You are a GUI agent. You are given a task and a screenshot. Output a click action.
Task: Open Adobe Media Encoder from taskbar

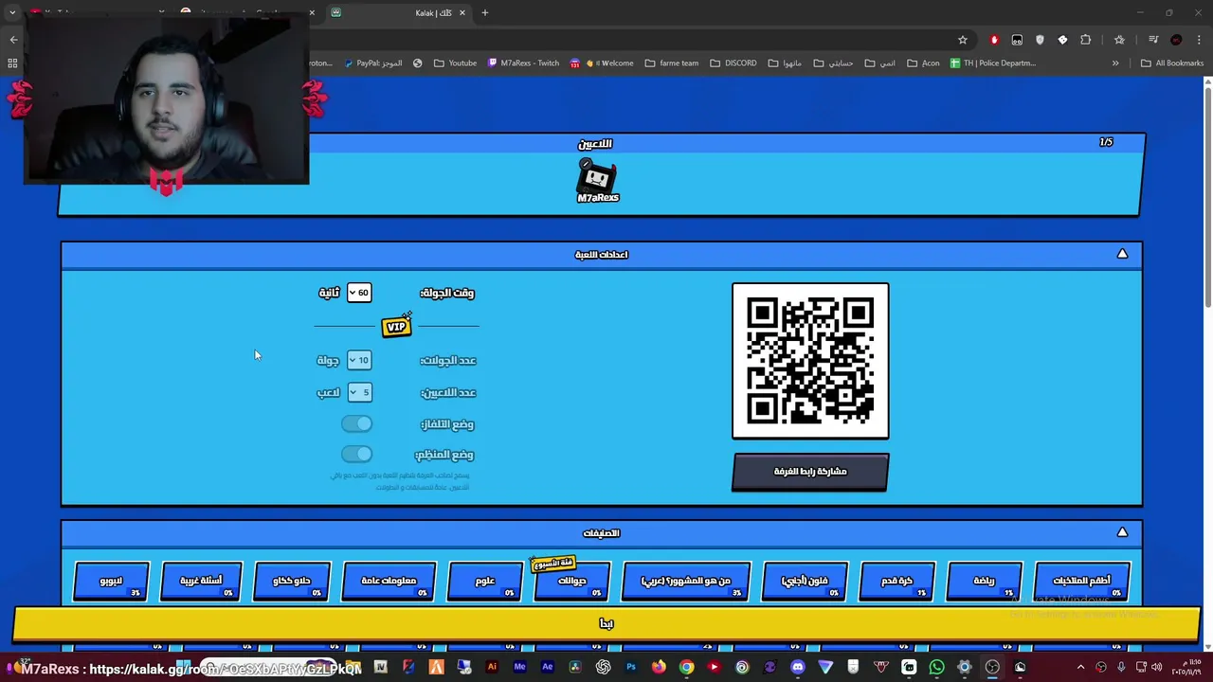click(519, 667)
